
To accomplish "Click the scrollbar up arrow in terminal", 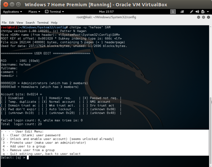I will click(210, 27).
